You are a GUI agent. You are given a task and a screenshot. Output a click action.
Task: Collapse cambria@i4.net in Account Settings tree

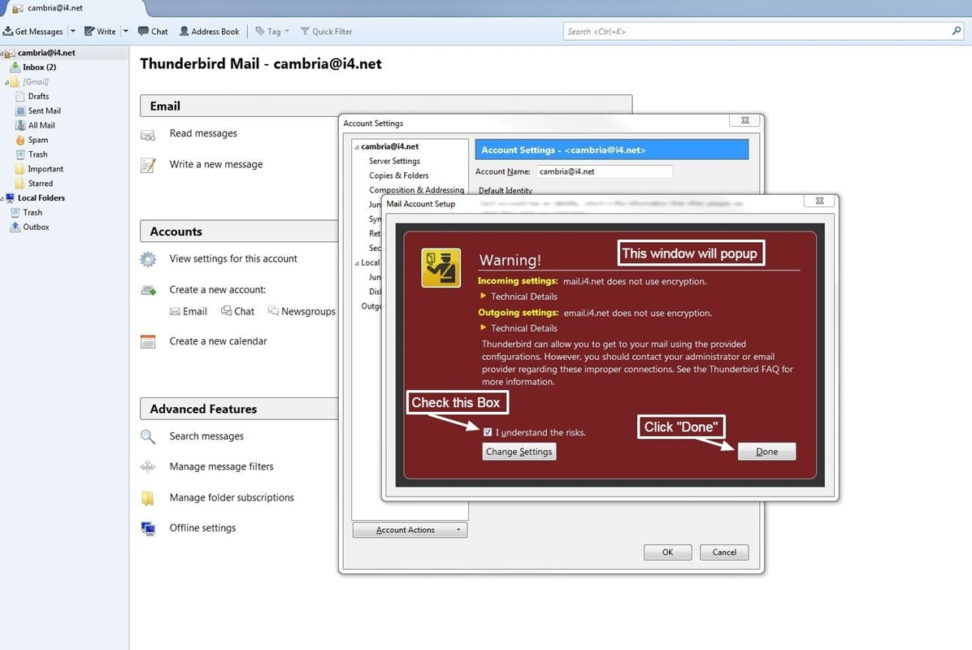[357, 147]
